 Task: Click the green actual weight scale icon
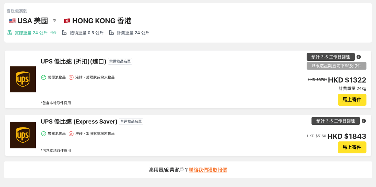pos(10,33)
